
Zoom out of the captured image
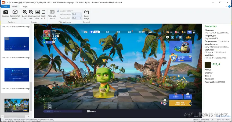(31, 15)
